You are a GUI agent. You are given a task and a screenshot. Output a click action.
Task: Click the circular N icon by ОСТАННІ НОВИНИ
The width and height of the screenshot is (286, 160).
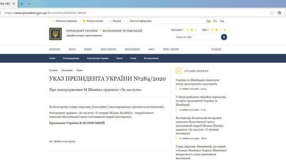[x=179, y=71]
